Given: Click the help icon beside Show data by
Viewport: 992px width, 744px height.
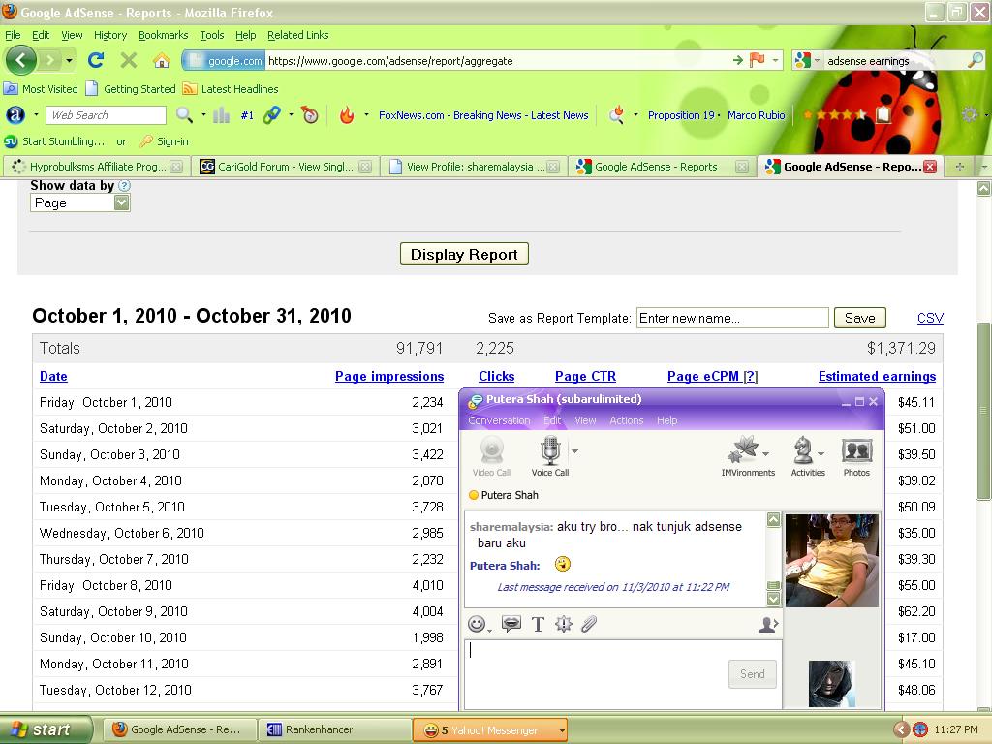Looking at the screenshot, I should (125, 185).
